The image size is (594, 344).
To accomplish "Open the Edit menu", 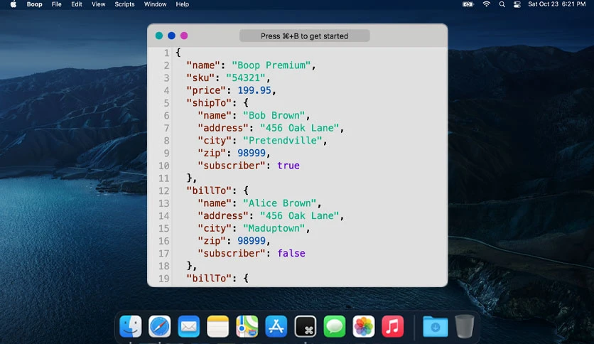I will 77,4.
